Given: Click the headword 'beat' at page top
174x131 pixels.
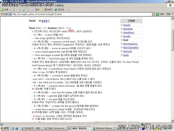Looking at the screenshot, I should point(32,21).
